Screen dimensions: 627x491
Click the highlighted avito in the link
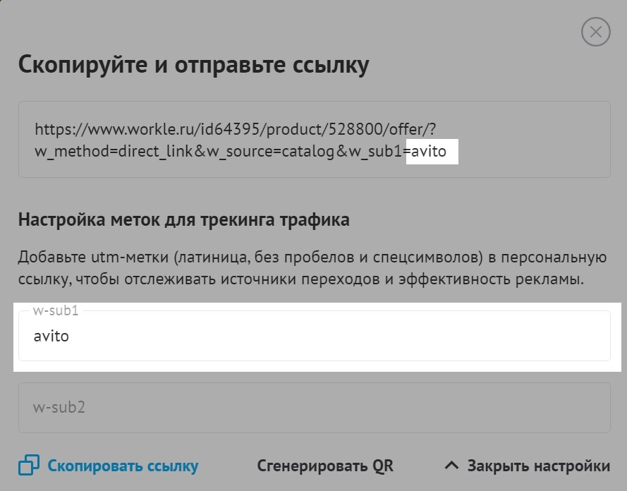(429, 151)
